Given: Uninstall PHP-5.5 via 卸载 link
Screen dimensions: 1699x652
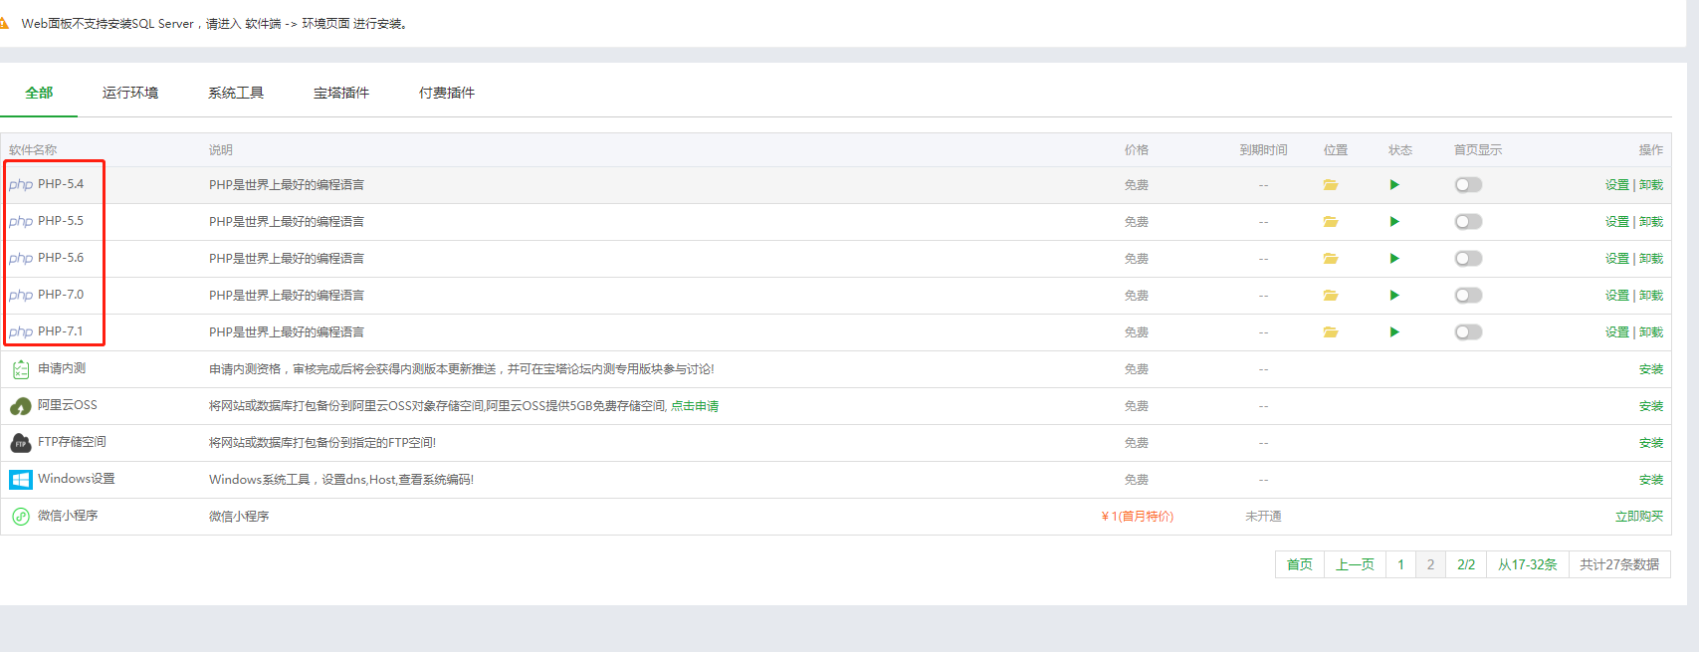Looking at the screenshot, I should (1651, 222).
